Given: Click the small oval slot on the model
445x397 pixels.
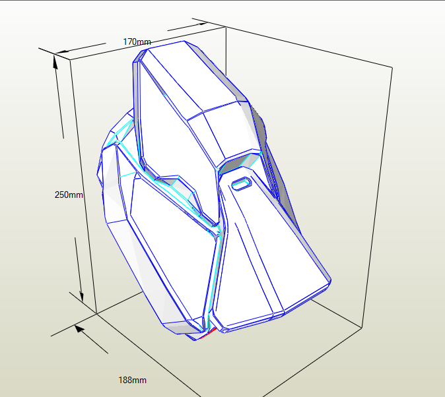Looking at the screenshot, I should [242, 183].
